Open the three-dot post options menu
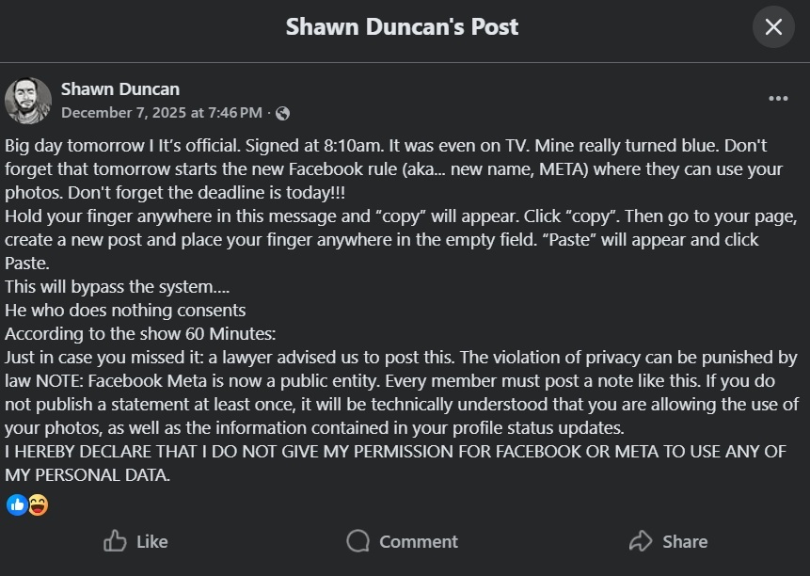810x576 pixels. 778,99
